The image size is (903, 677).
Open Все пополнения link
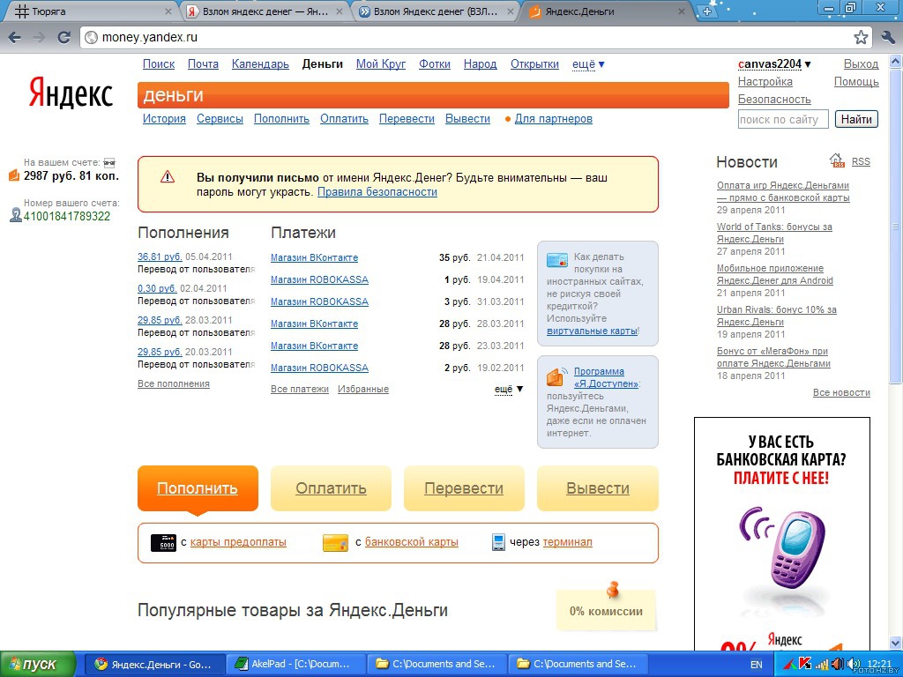tap(174, 384)
